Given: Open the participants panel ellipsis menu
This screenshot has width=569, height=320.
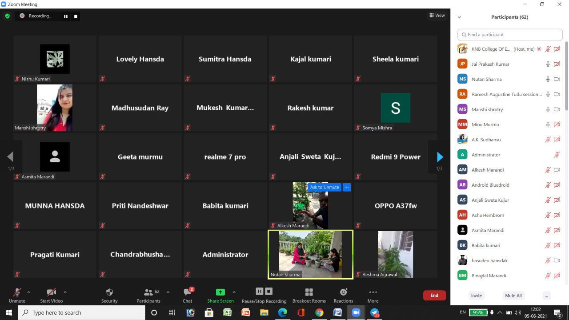Looking at the screenshot, I should point(547,296).
